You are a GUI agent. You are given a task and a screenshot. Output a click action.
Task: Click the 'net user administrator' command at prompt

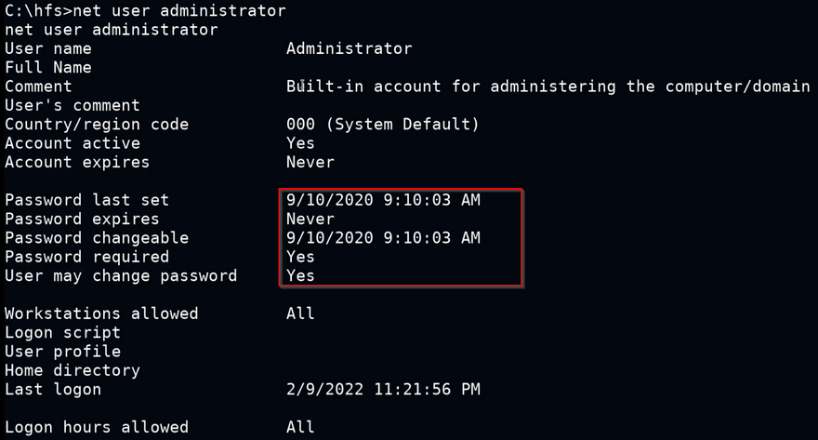180,10
